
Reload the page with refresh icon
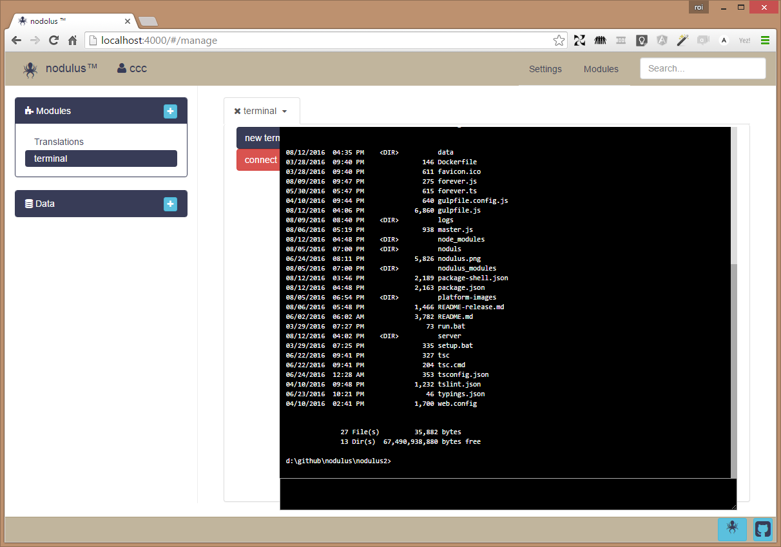tap(54, 40)
